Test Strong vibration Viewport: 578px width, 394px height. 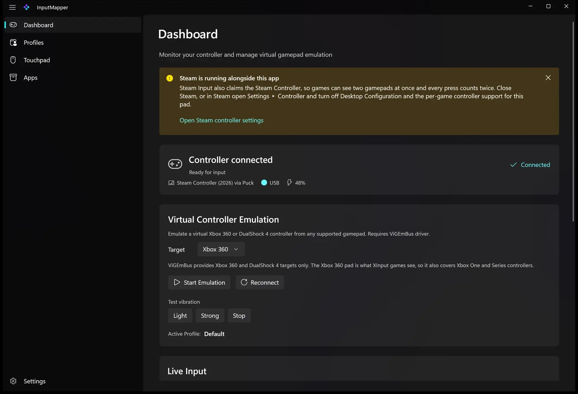pos(210,315)
